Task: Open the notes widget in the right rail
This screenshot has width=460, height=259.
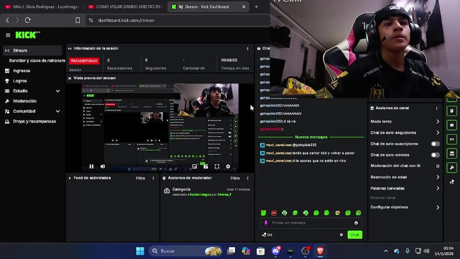Action: (452, 111)
